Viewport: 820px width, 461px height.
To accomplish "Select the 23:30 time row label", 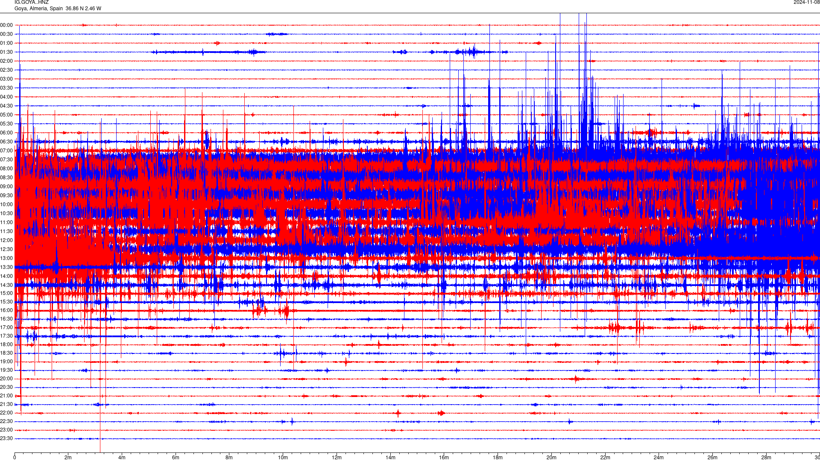I will pos(6,438).
